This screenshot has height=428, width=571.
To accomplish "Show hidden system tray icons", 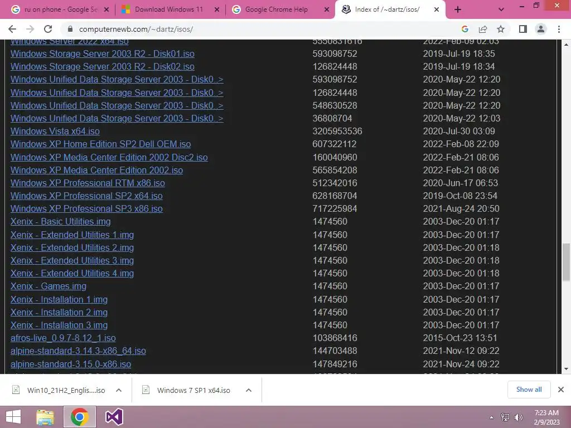I will click(491, 417).
